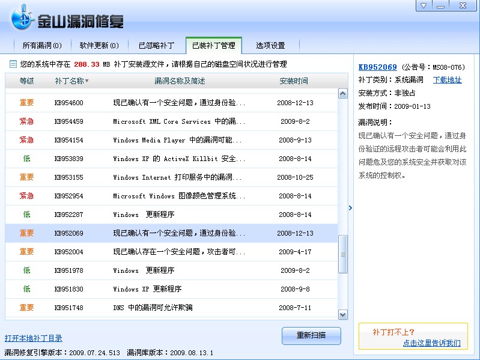
Task: Click 发布时间 2009-01-13 in details
Action: (394, 106)
